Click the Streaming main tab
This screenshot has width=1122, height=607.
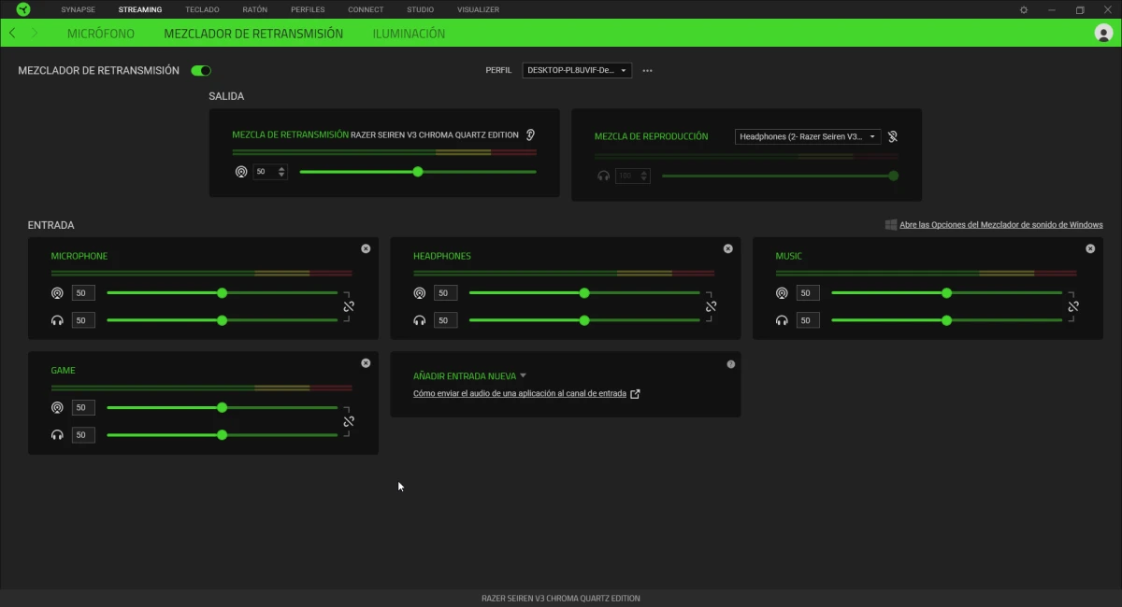coord(140,9)
